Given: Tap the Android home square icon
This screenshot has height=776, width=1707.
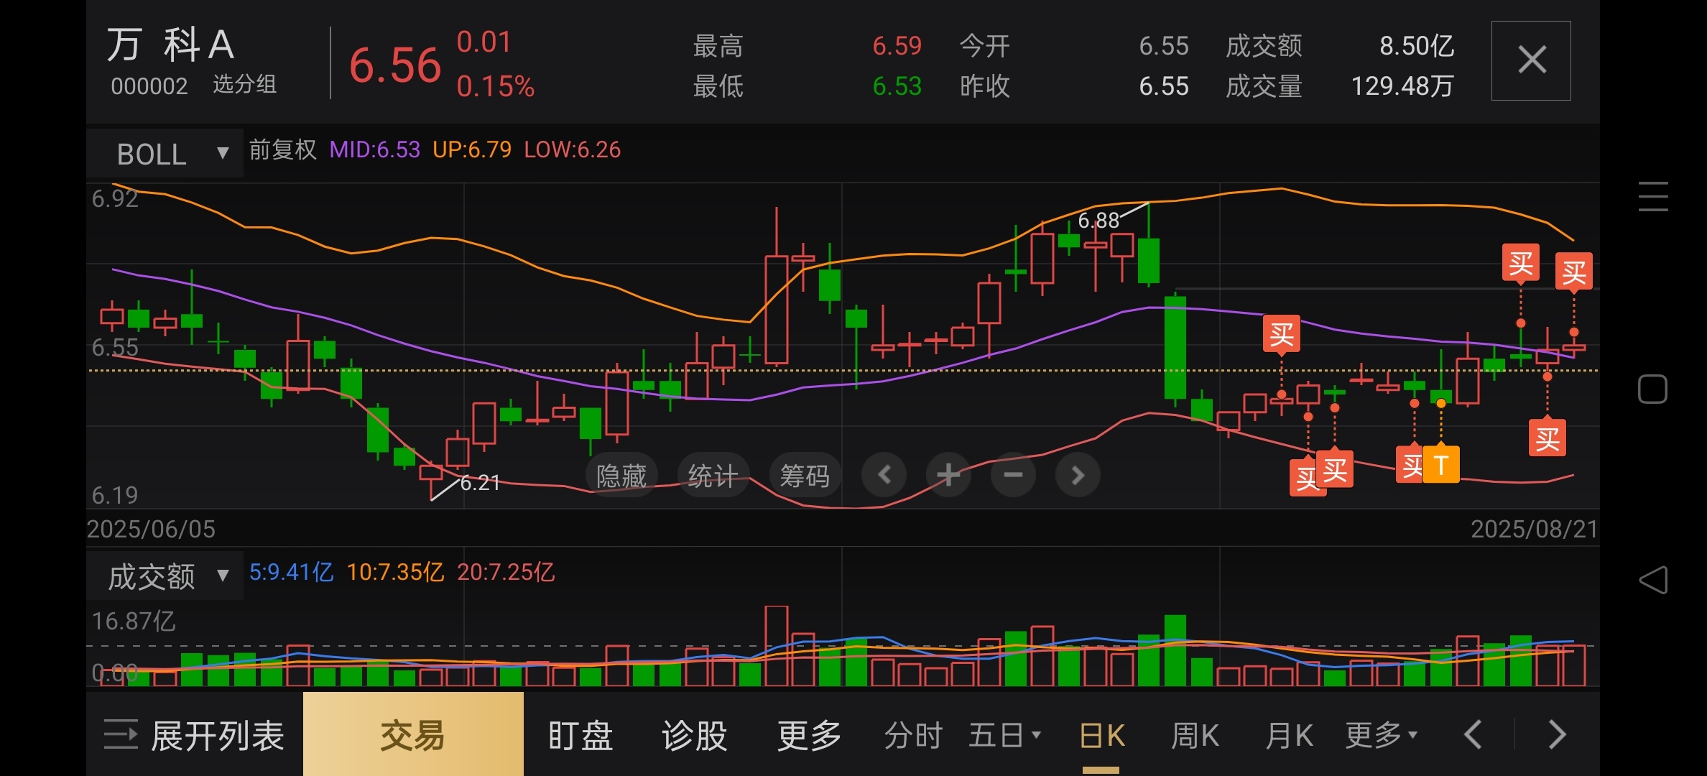Looking at the screenshot, I should click(1652, 389).
